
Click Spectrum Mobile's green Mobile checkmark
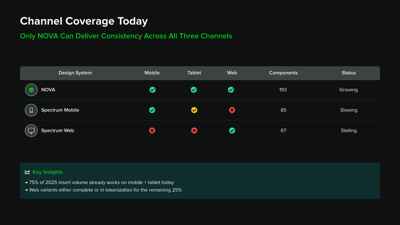[x=152, y=110]
